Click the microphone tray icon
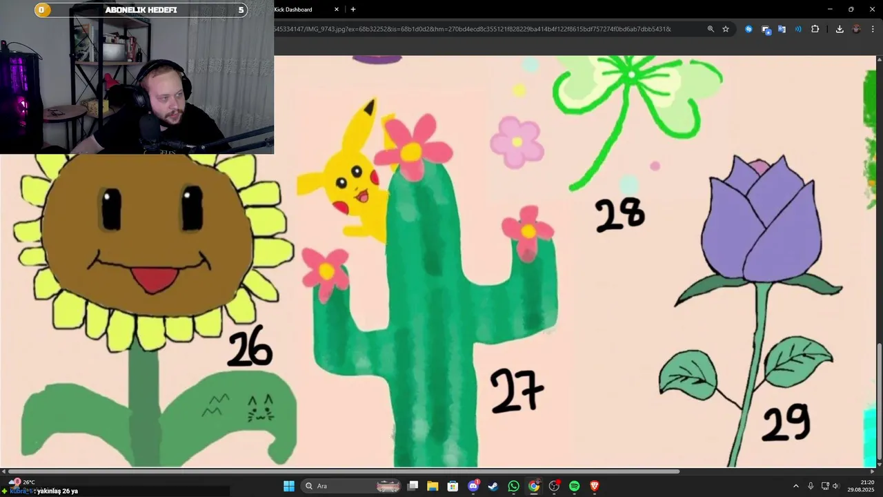 coord(811,486)
